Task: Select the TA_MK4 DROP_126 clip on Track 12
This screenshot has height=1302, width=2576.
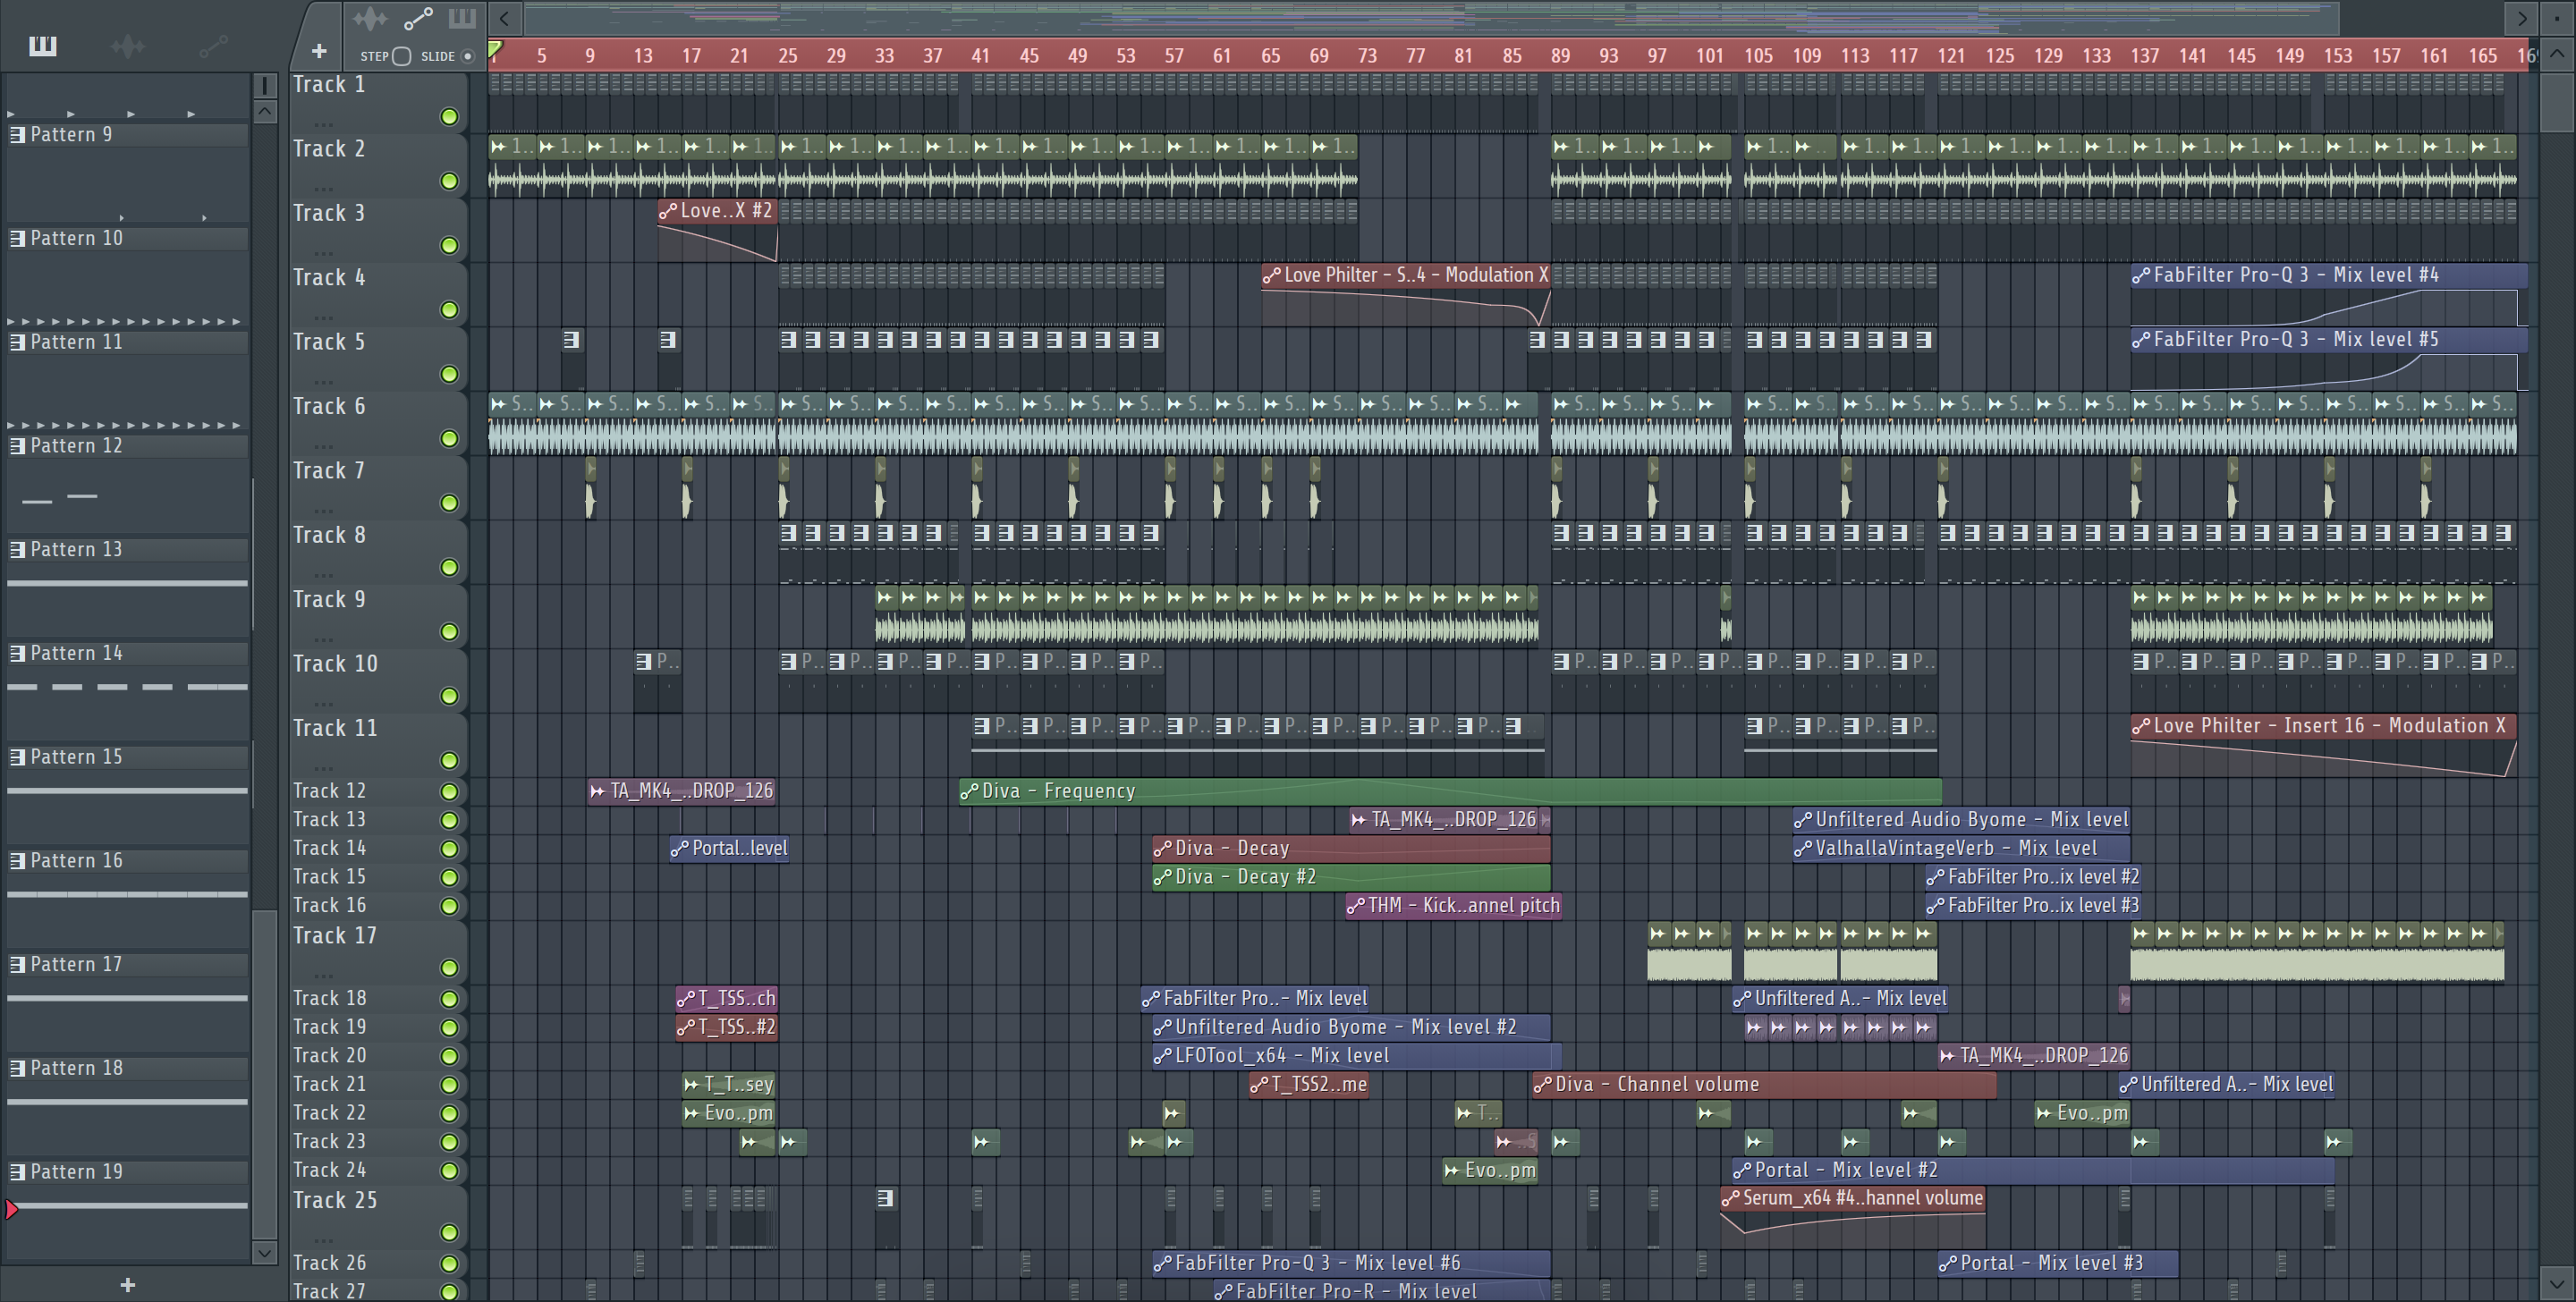Action: [682, 791]
